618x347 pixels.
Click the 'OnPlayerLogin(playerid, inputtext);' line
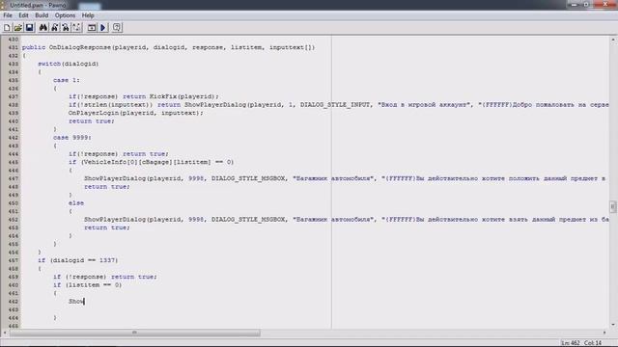[136, 113]
